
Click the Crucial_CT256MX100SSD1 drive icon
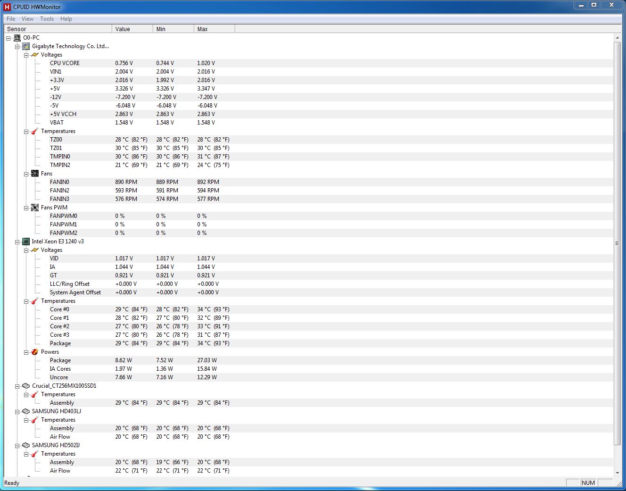pos(26,386)
